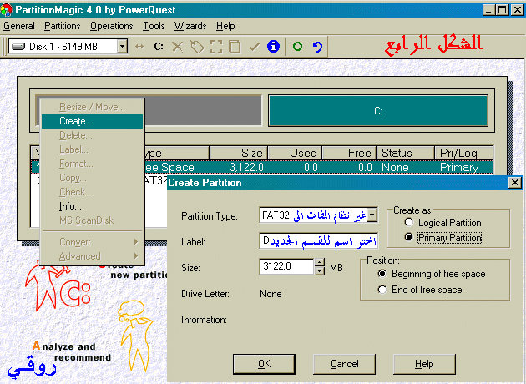Screen dimensions: 526x384
Task: Click the Copy partition toolbar icon
Action: click(235, 47)
